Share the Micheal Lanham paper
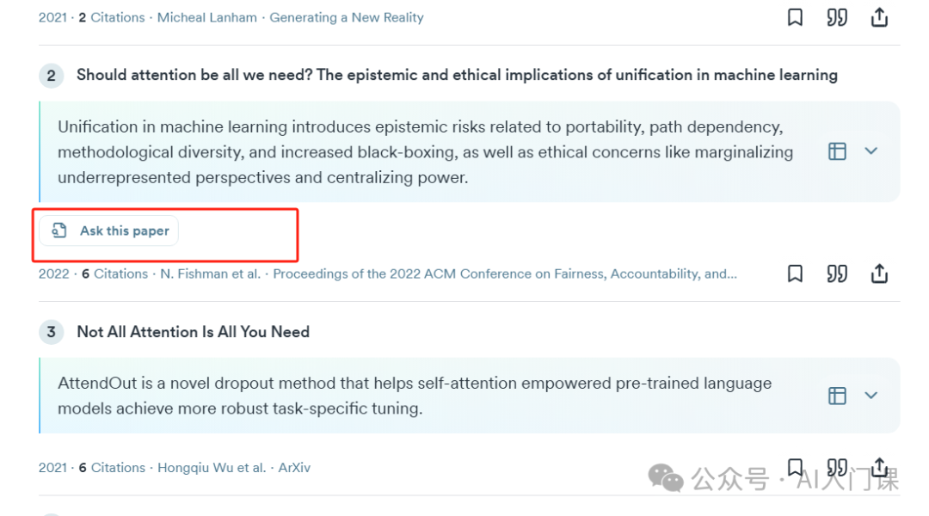The image size is (929, 516). (x=879, y=18)
